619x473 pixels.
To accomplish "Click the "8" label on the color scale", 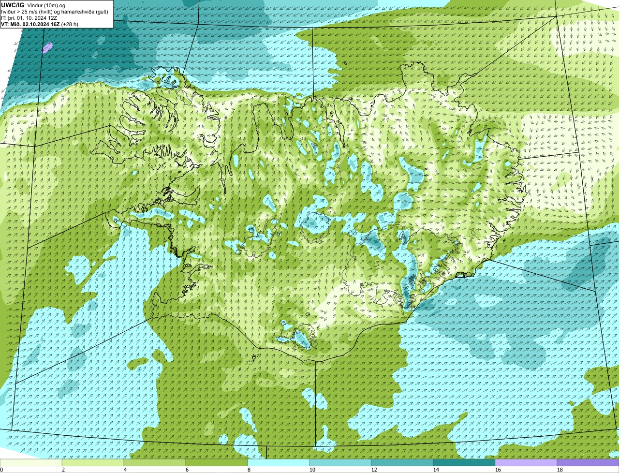I will coord(249,470).
